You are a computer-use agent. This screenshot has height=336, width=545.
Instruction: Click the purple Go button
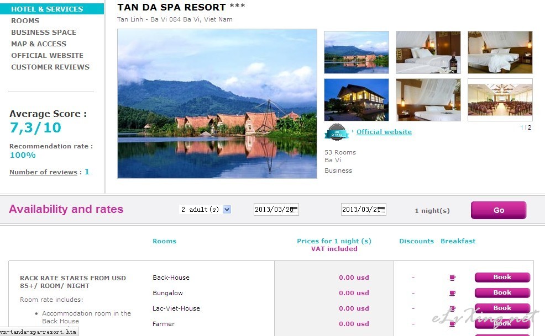pyautogui.click(x=499, y=210)
